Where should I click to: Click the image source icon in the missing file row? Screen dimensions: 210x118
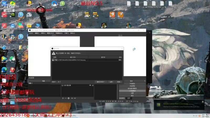(53, 60)
